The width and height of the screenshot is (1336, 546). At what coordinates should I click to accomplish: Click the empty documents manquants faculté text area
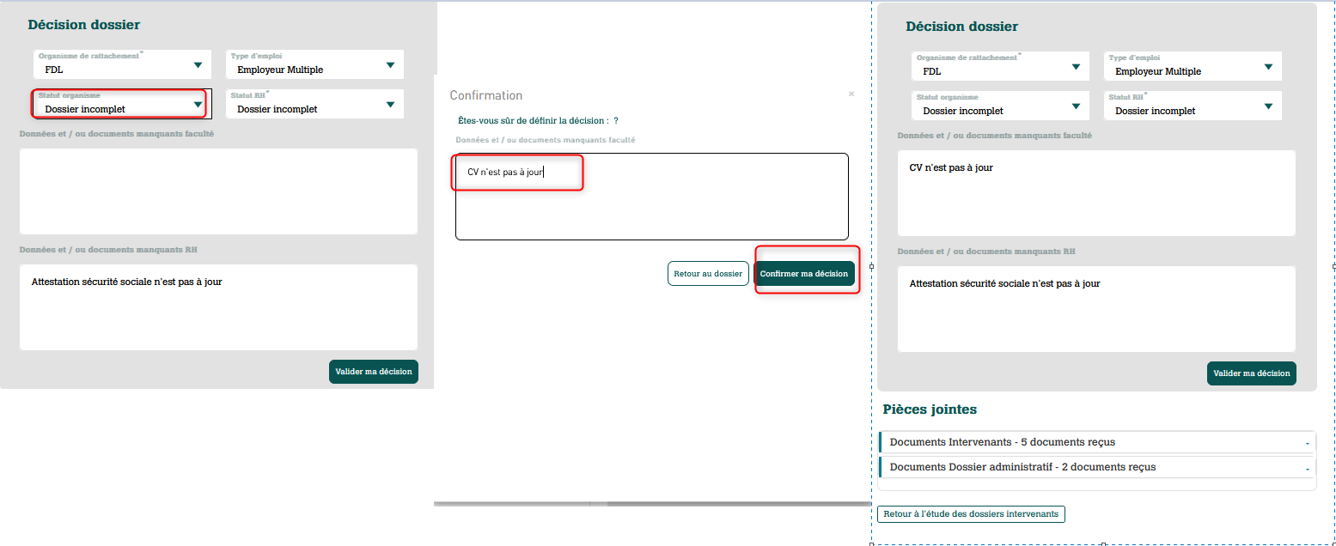tap(218, 191)
